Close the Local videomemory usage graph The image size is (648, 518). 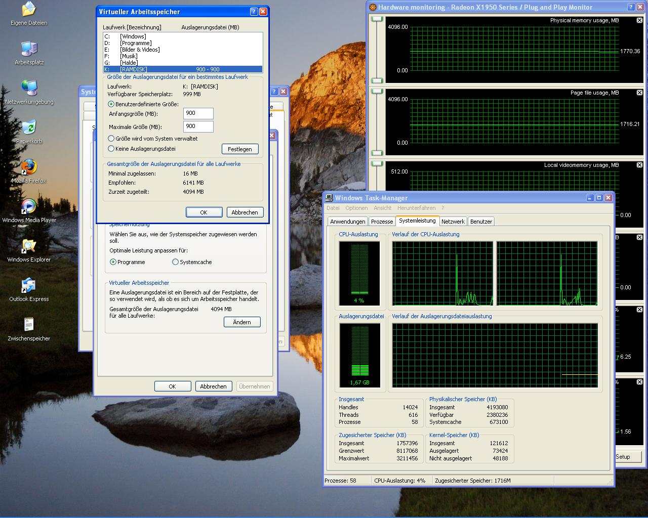tap(639, 165)
